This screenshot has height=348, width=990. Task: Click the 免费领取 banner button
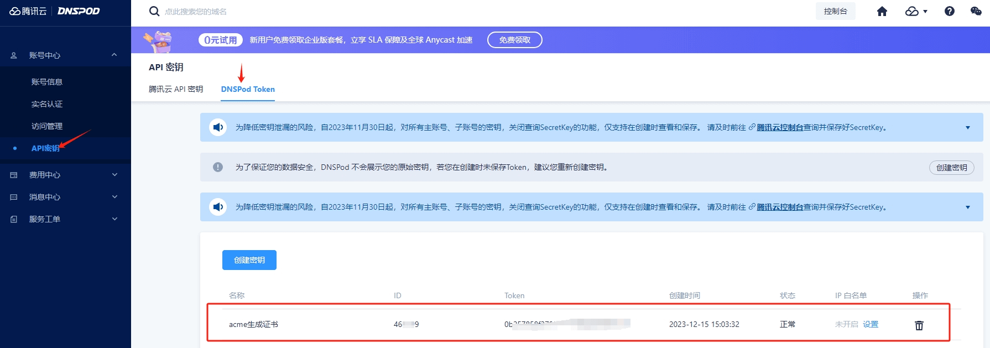point(514,40)
